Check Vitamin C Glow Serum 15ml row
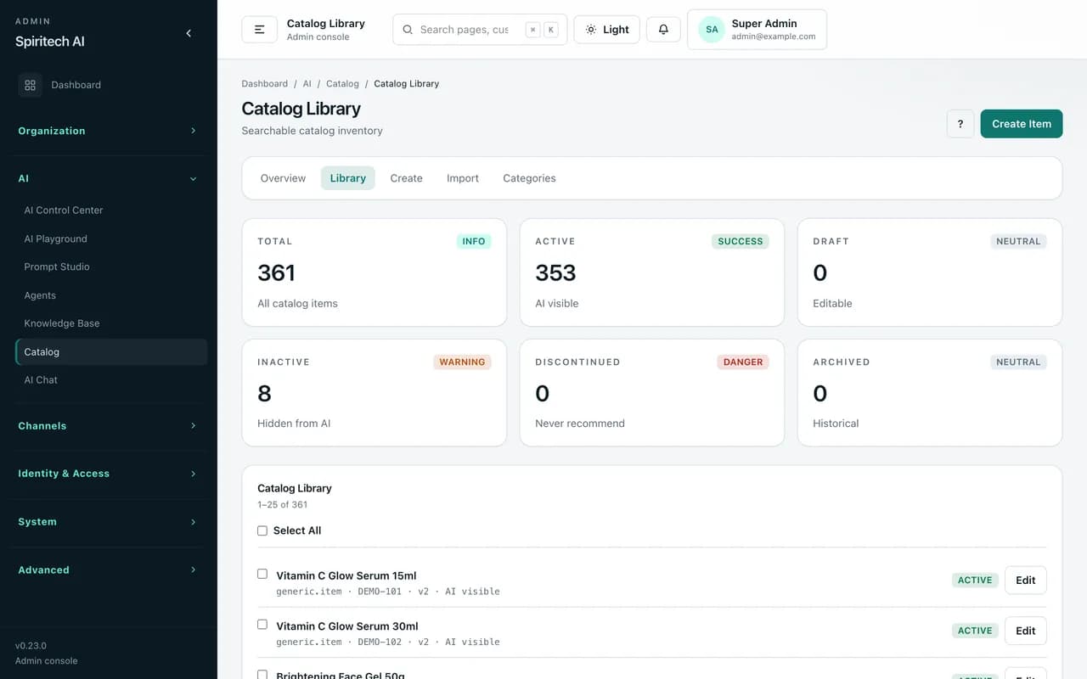 point(262,574)
